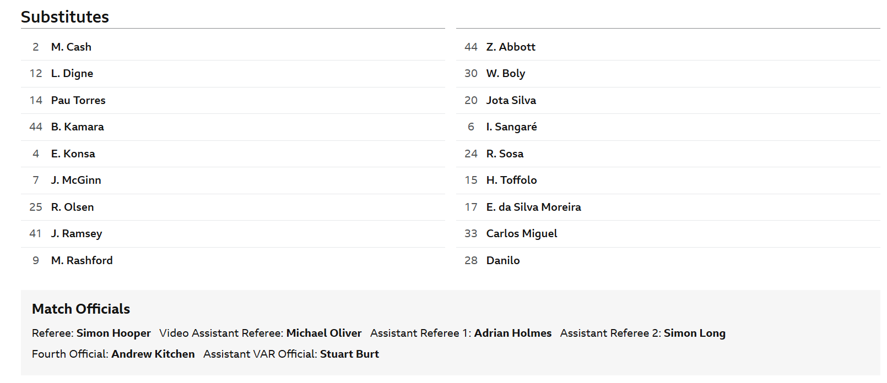Select B. Kamara from the list
The image size is (887, 383).
click(x=233, y=127)
